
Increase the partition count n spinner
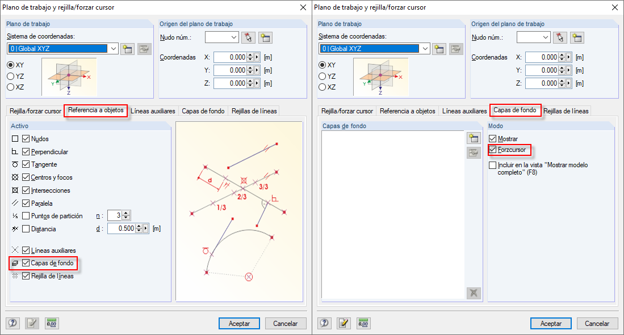[126, 213]
